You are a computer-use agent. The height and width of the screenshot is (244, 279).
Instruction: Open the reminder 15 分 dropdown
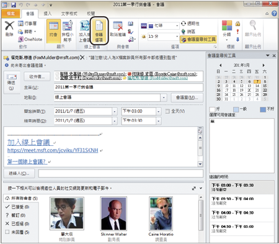click(177, 37)
